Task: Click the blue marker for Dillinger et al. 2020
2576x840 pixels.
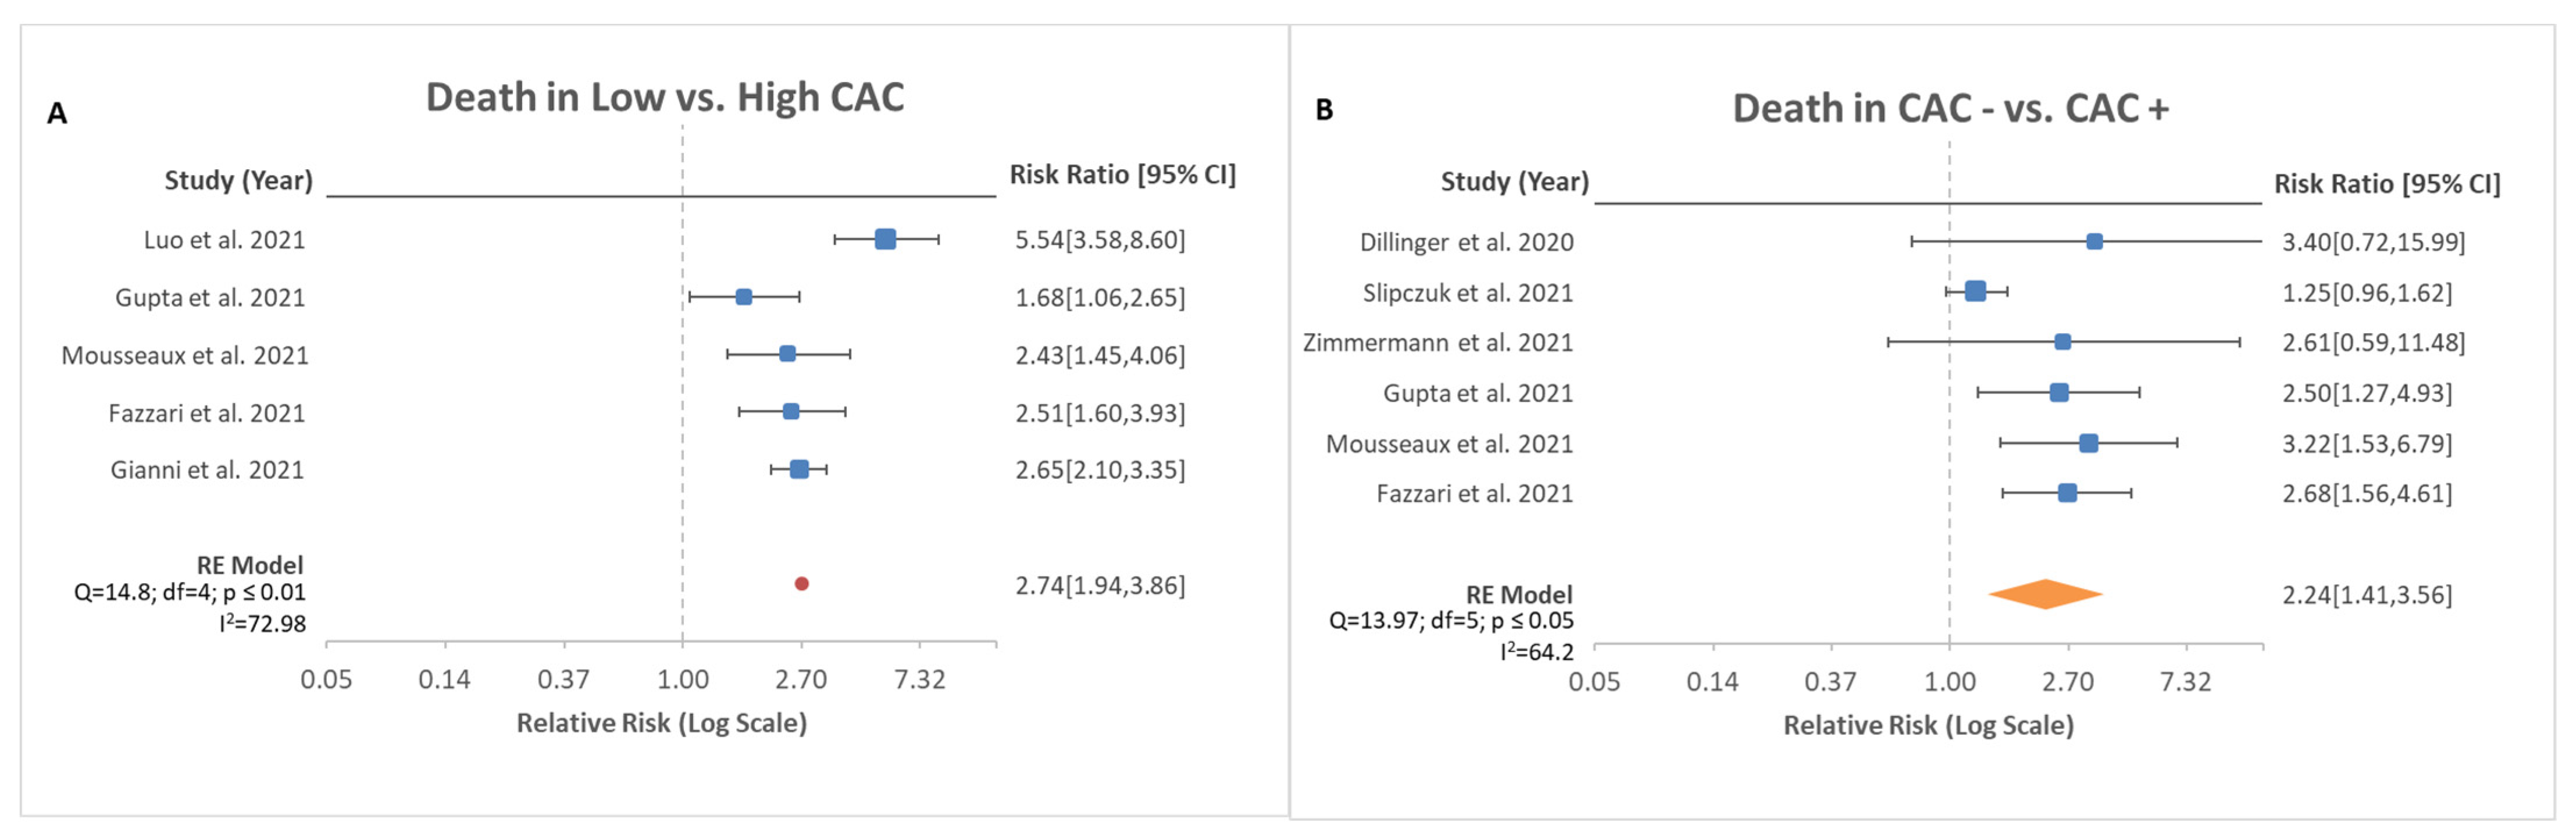Action: pyautogui.click(x=2094, y=242)
